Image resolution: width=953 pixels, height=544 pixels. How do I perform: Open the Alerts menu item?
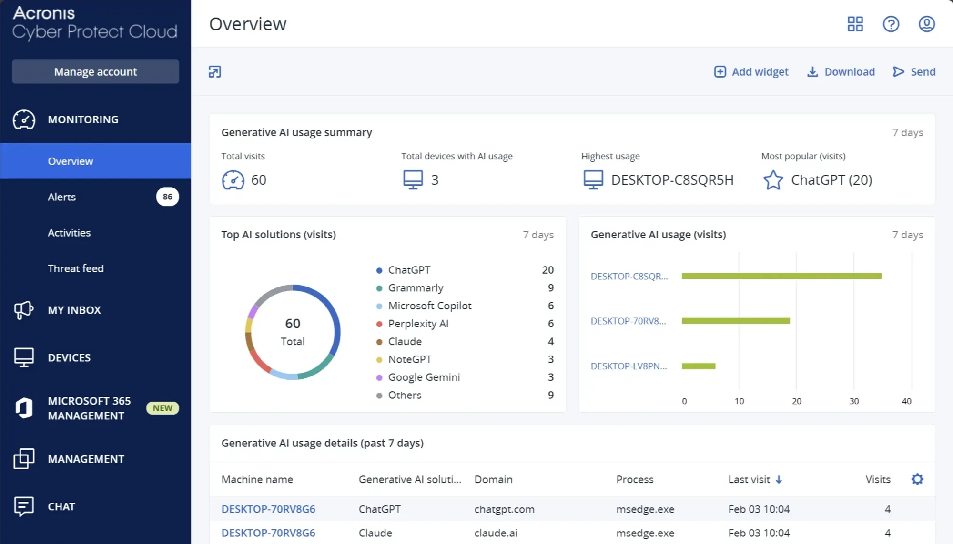tap(62, 197)
